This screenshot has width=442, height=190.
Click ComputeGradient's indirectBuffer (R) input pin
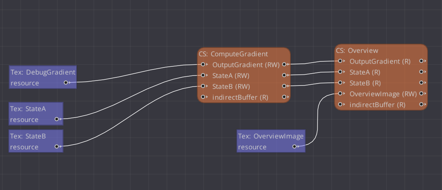click(203, 97)
